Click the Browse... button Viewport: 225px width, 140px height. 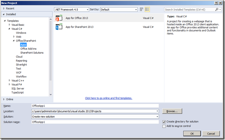pos(172,111)
